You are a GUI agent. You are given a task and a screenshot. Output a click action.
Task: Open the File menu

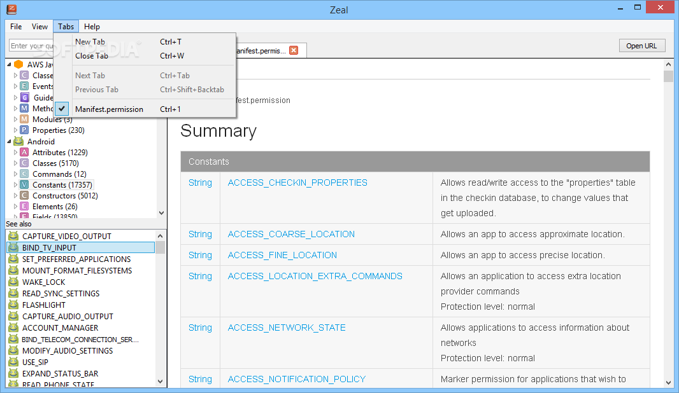pos(16,26)
